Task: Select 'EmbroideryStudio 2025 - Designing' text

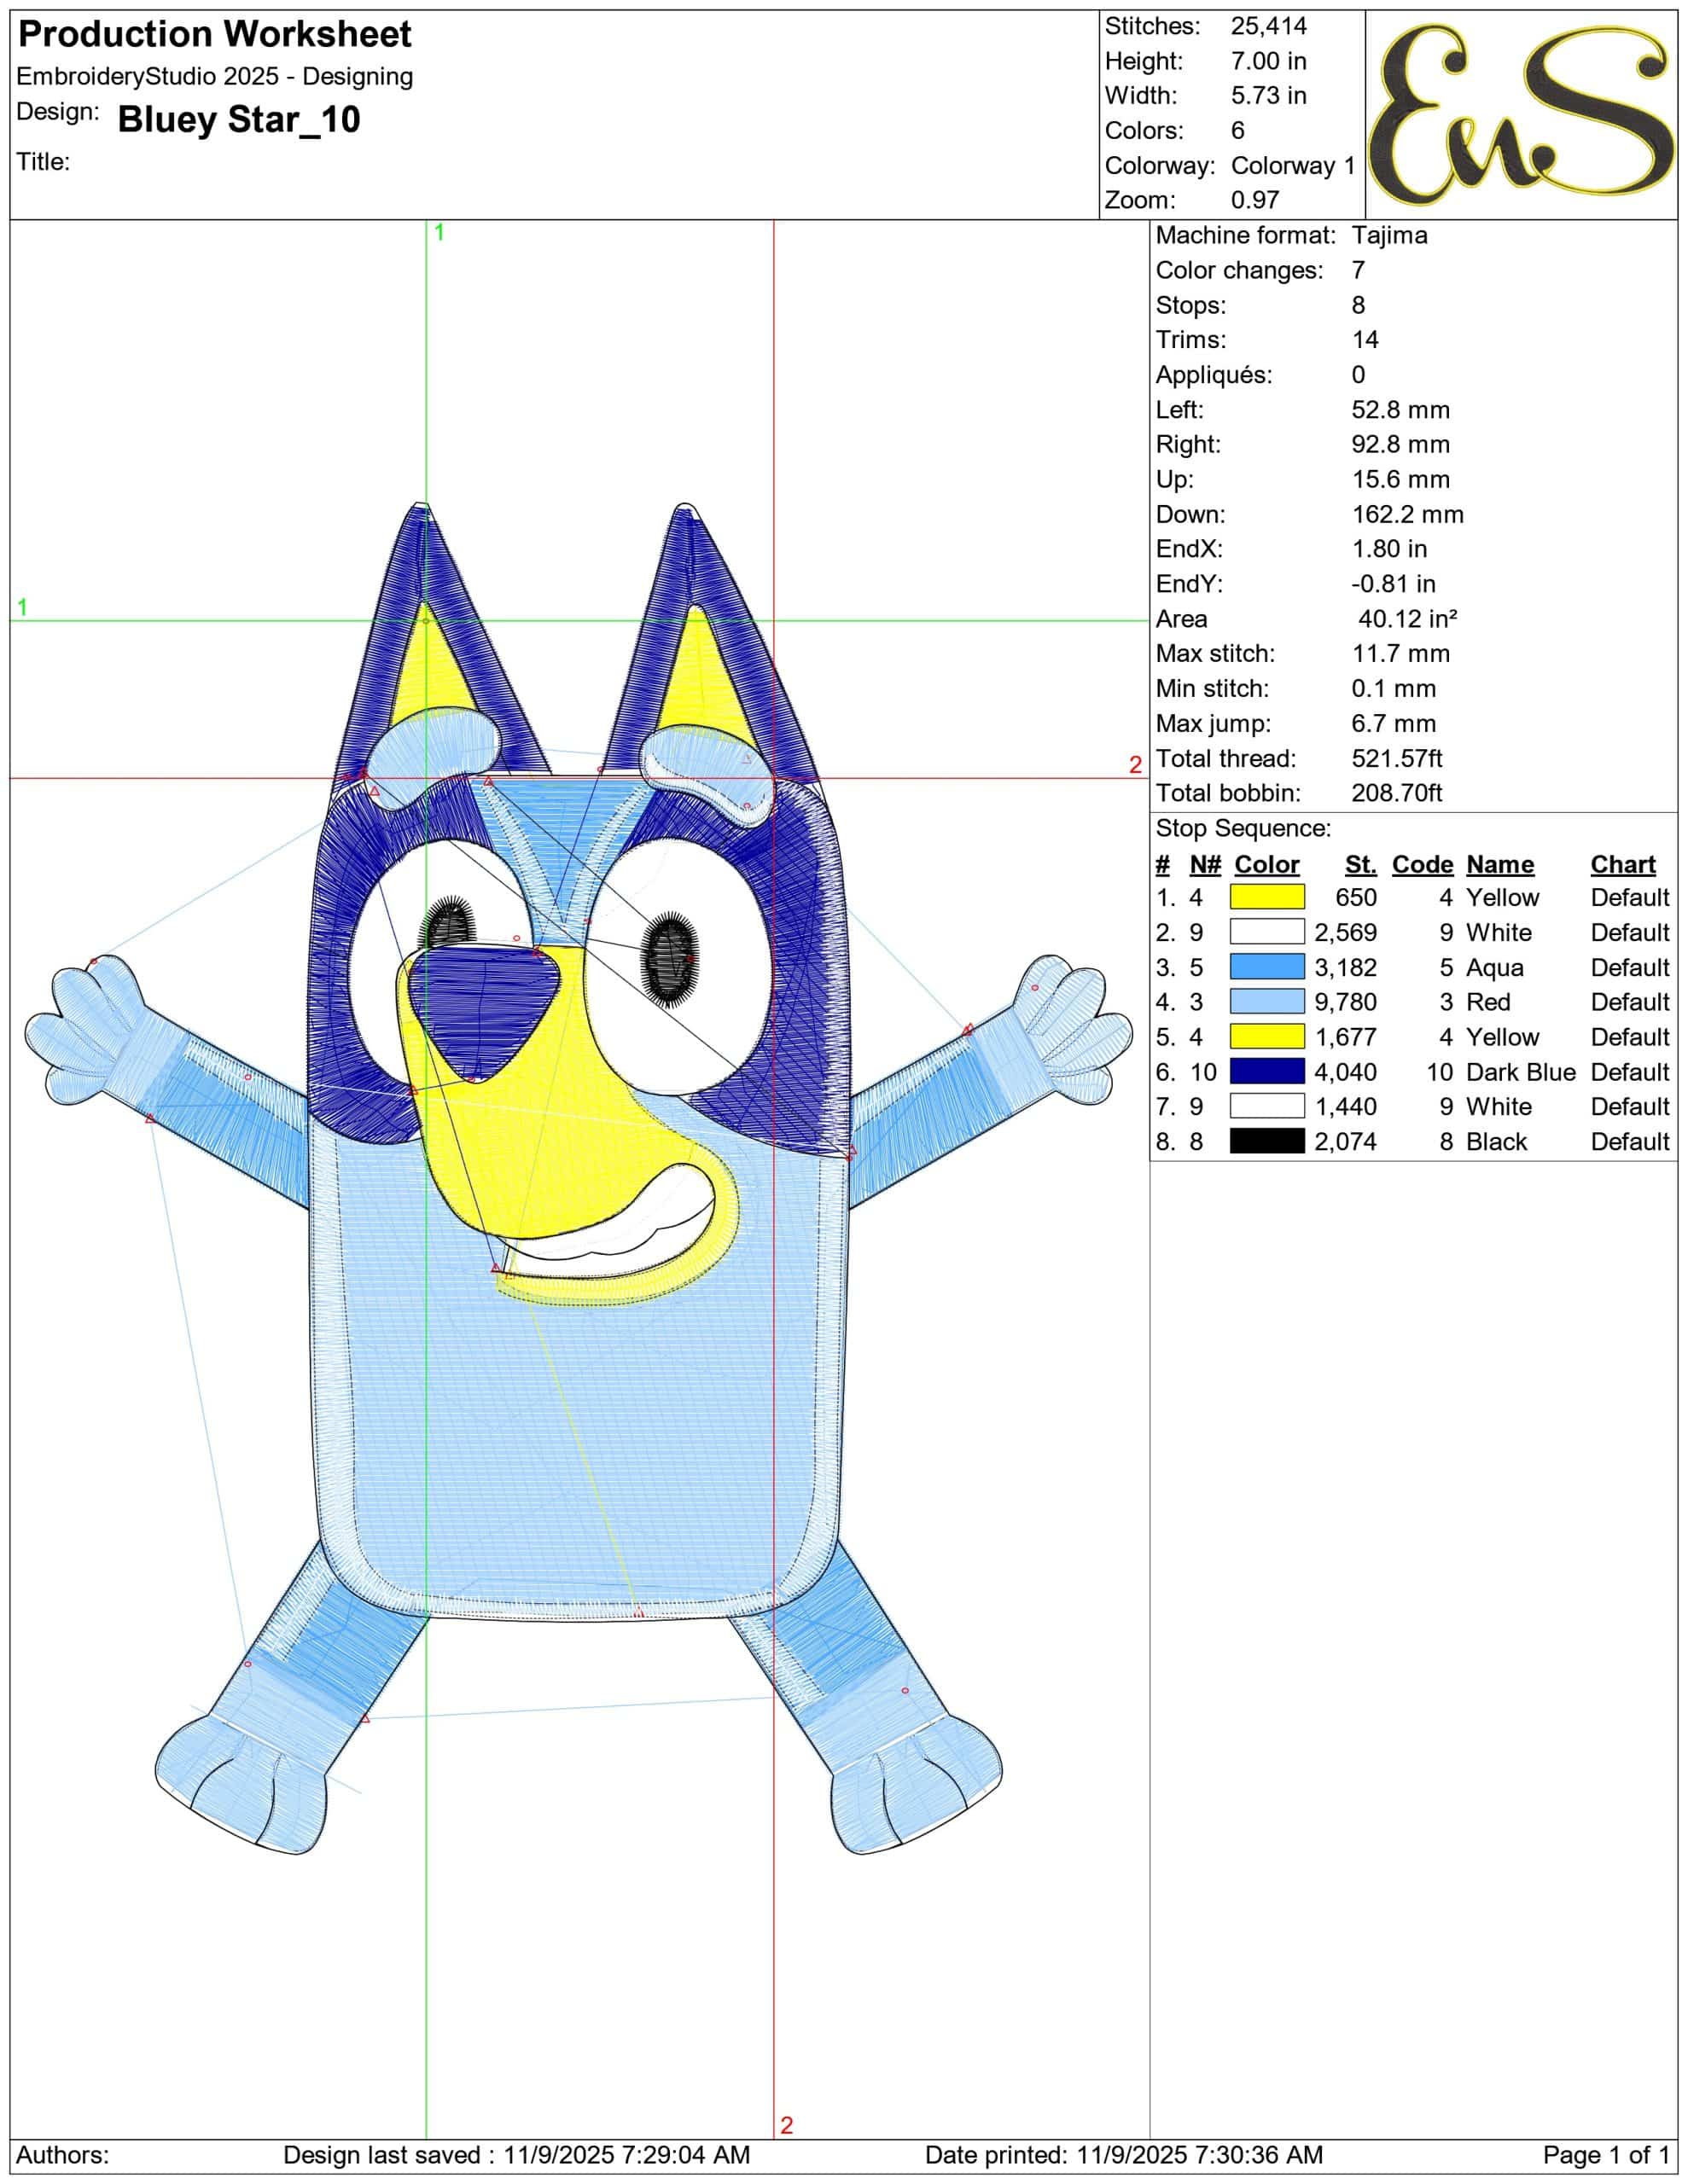Action: point(215,77)
